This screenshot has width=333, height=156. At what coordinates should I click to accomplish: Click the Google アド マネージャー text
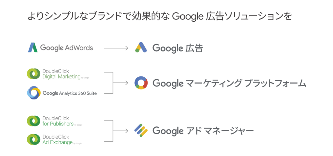(x=203, y=131)
